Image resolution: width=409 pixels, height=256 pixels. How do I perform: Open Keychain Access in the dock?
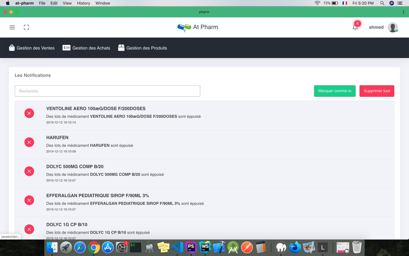(x=149, y=247)
